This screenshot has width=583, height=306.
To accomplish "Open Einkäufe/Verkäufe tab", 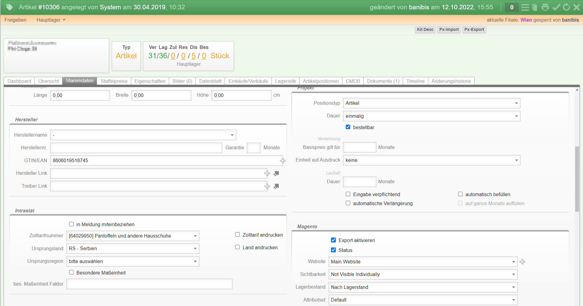I will click(248, 81).
